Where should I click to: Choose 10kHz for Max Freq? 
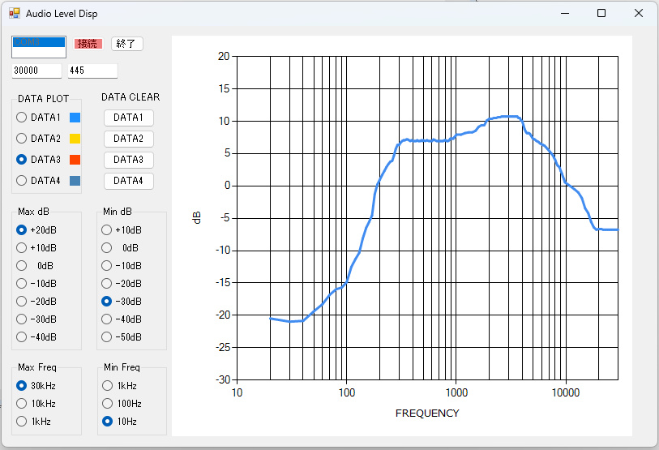coord(22,404)
